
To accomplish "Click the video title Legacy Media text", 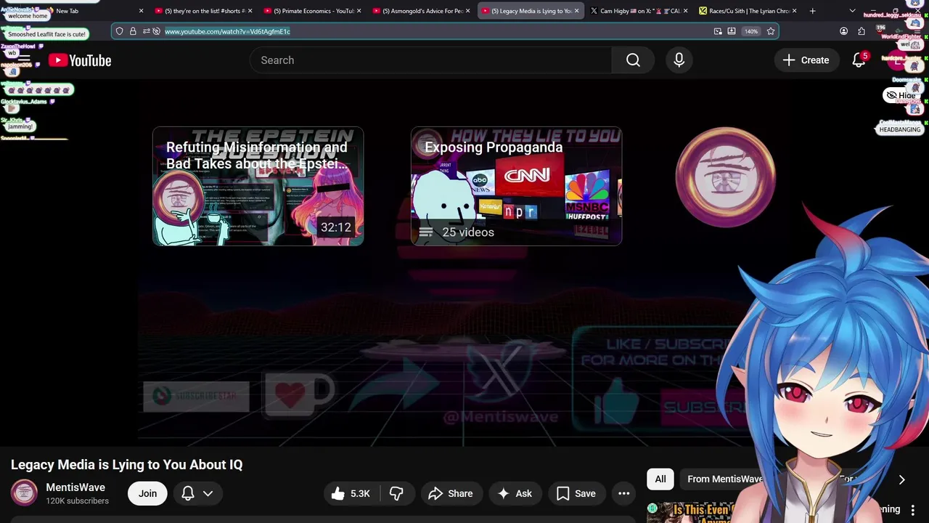I will click(x=126, y=465).
